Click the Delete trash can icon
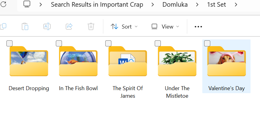Viewport: 260px width, 122px height. 91,27
